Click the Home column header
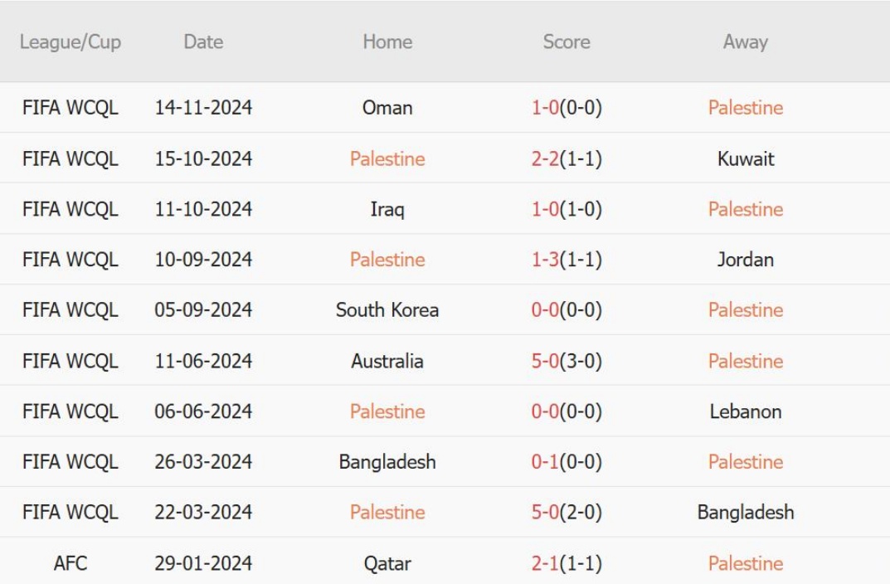Image resolution: width=890 pixels, height=584 pixels. click(x=387, y=41)
